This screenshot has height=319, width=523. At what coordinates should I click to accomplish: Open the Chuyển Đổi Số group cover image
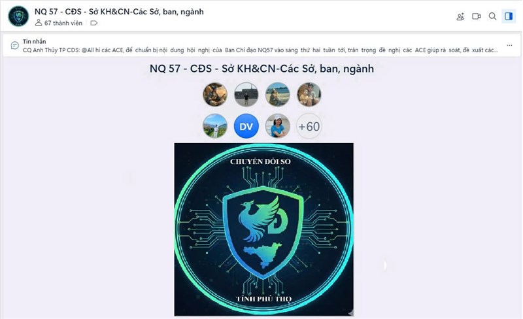264,229
